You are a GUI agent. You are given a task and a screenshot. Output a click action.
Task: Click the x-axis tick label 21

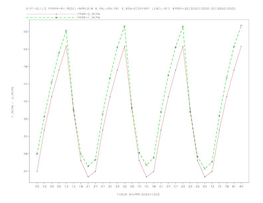pos(88,186)
